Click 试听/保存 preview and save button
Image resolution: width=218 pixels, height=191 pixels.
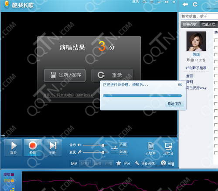pos(65,75)
